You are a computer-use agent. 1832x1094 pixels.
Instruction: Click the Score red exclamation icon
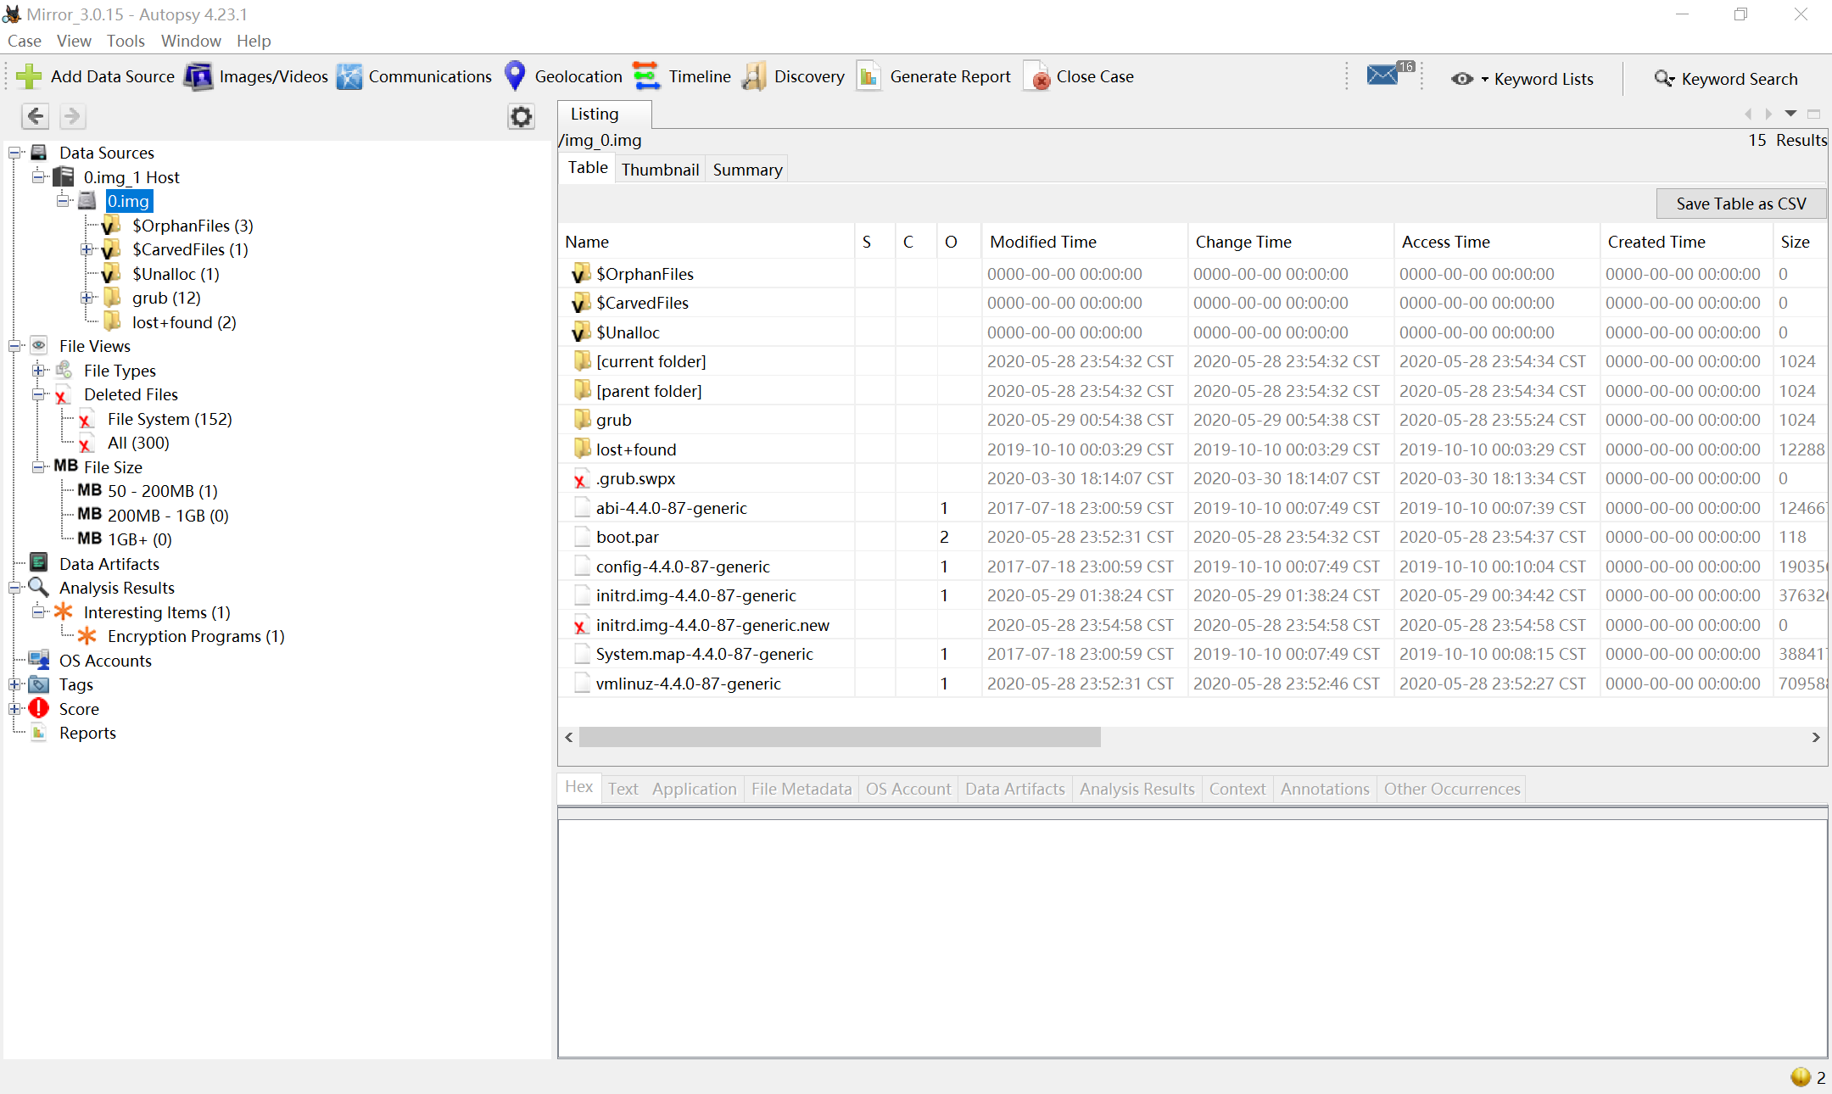(x=39, y=708)
